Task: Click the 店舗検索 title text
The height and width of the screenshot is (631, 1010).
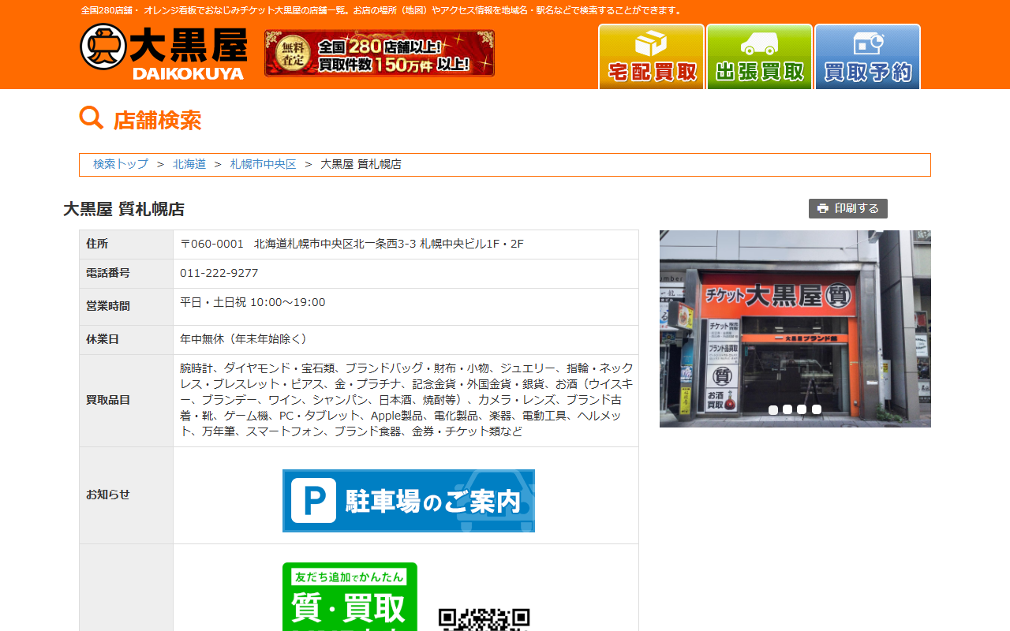Action: click(157, 120)
